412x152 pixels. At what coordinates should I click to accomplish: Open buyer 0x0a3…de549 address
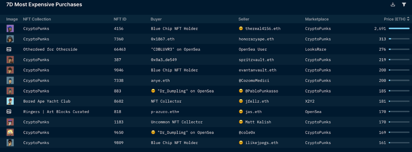pos(164,60)
